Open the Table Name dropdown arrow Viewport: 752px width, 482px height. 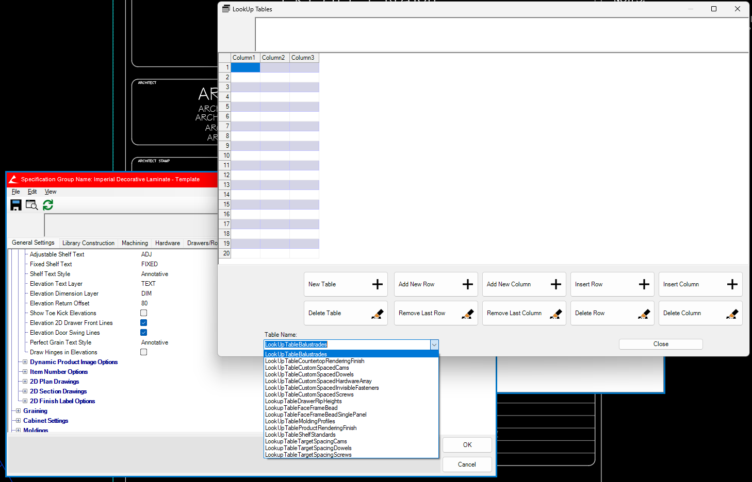point(434,345)
